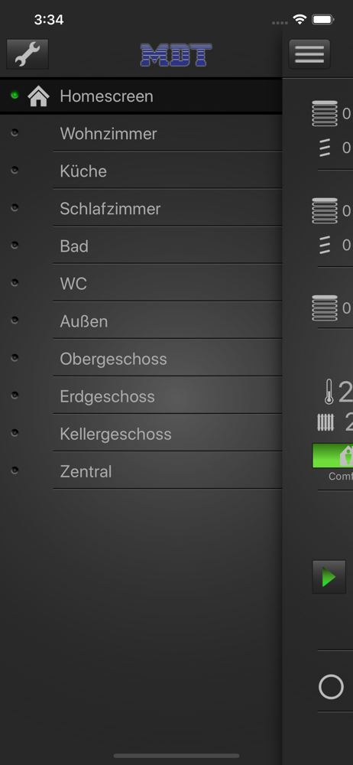The width and height of the screenshot is (353, 765).
Task: Tap the first slat angle icon
Action: click(x=325, y=148)
